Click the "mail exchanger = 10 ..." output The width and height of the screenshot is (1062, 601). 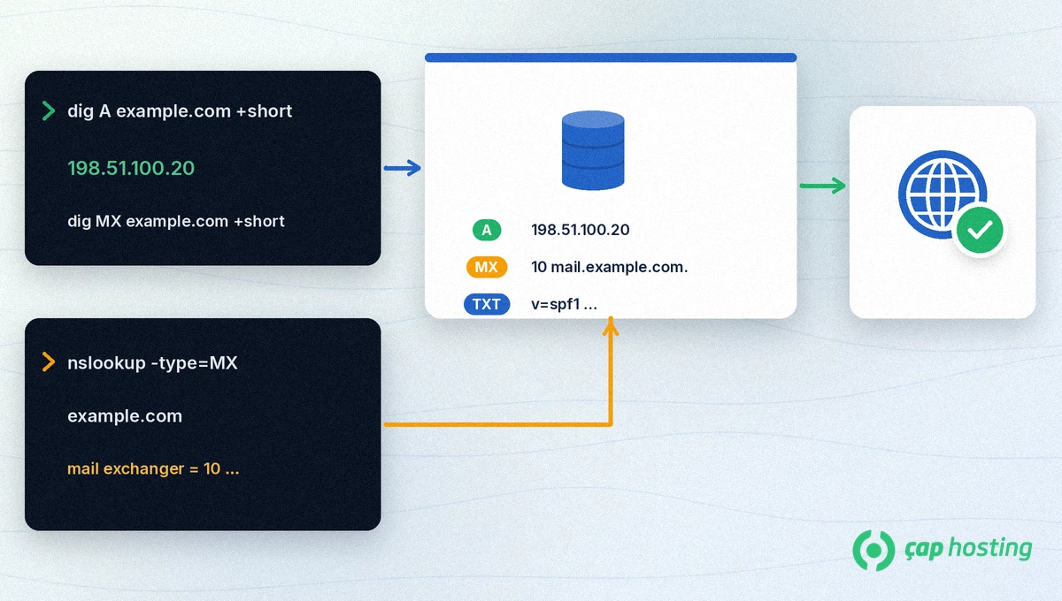tap(153, 468)
